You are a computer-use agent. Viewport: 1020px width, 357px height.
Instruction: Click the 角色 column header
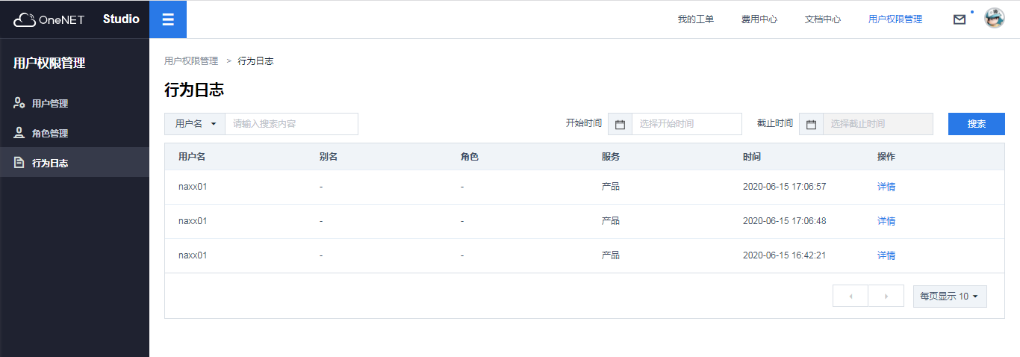[x=470, y=157]
